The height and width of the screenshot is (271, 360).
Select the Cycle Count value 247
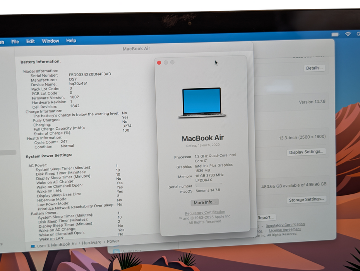[x=64, y=141]
